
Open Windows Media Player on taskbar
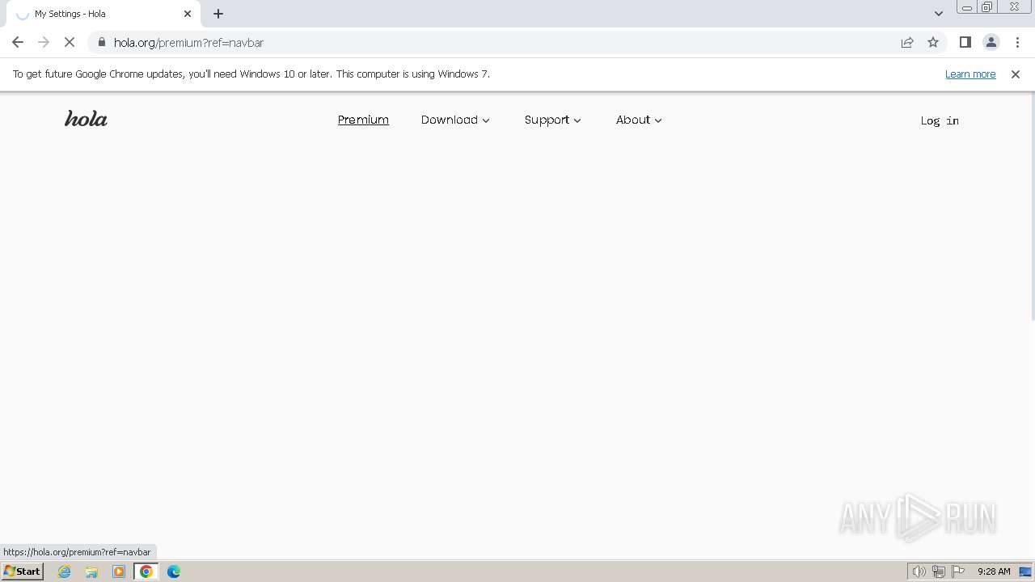pos(119,571)
